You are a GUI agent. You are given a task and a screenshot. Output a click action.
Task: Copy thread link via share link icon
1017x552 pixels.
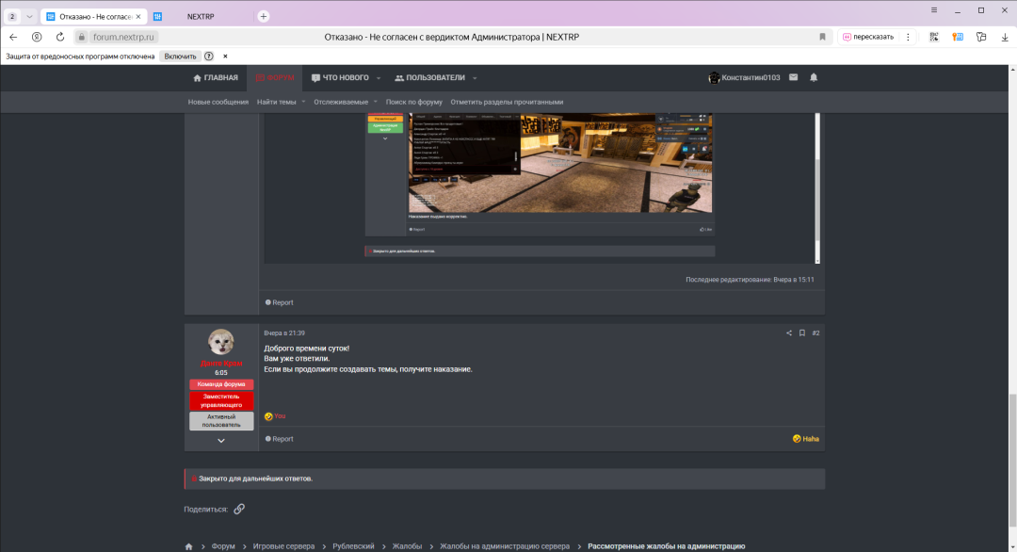click(x=239, y=509)
